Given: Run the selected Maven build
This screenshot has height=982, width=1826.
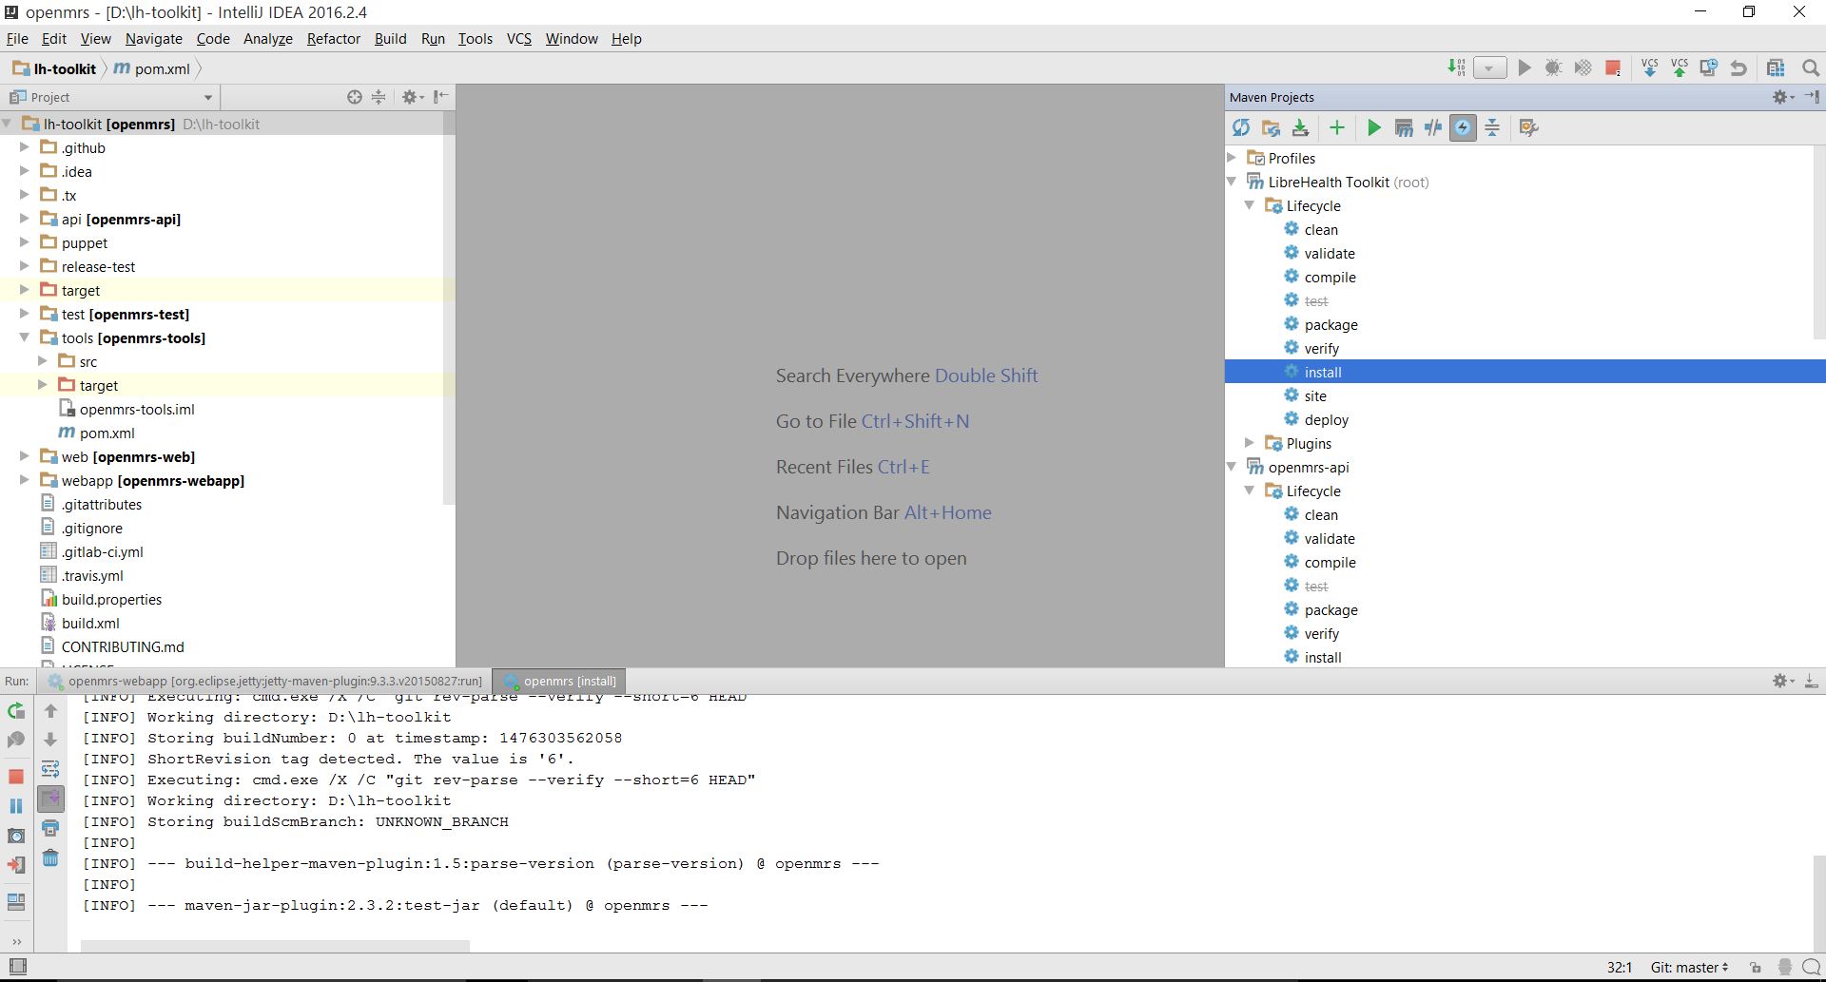Looking at the screenshot, I should pos(1373,127).
